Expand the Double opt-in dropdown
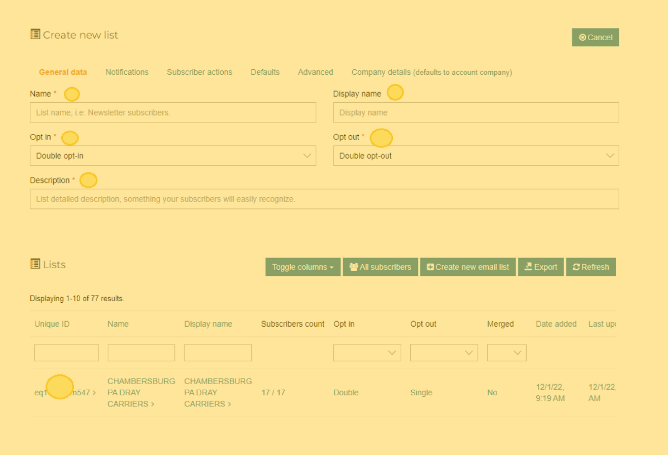Image resolution: width=668 pixels, height=455 pixels. pos(173,156)
